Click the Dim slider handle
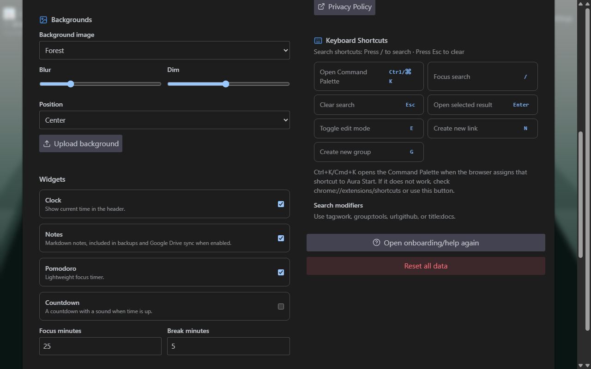The width and height of the screenshot is (591, 369). [x=226, y=84]
